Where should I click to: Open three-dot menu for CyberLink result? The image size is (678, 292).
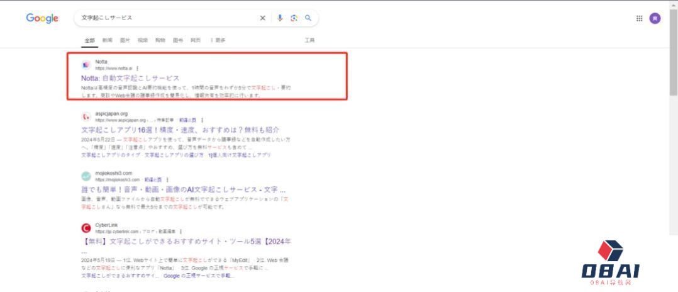click(181, 232)
